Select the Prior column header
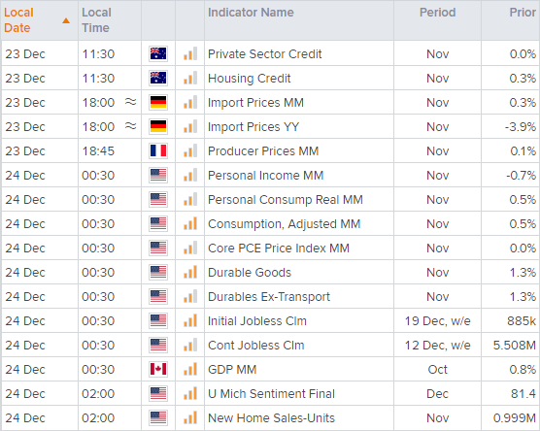 pos(523,13)
